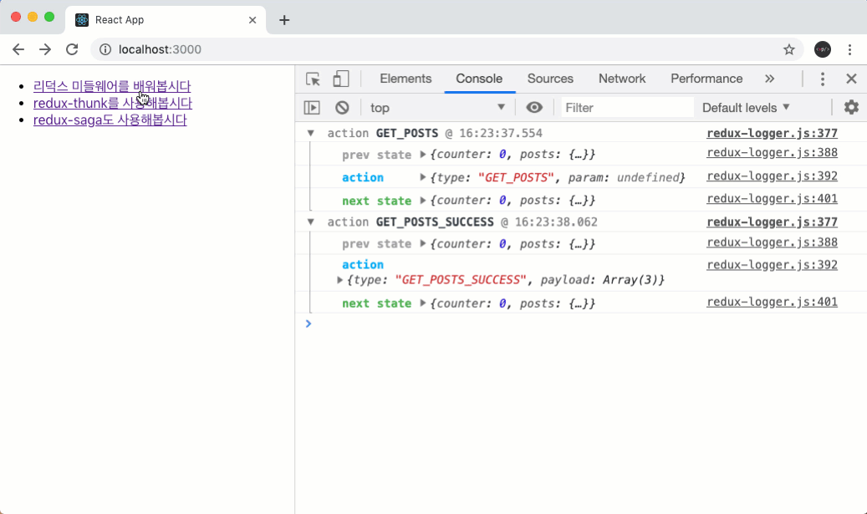Open redux-logger.js:377 source for GET_POSTS

point(772,133)
